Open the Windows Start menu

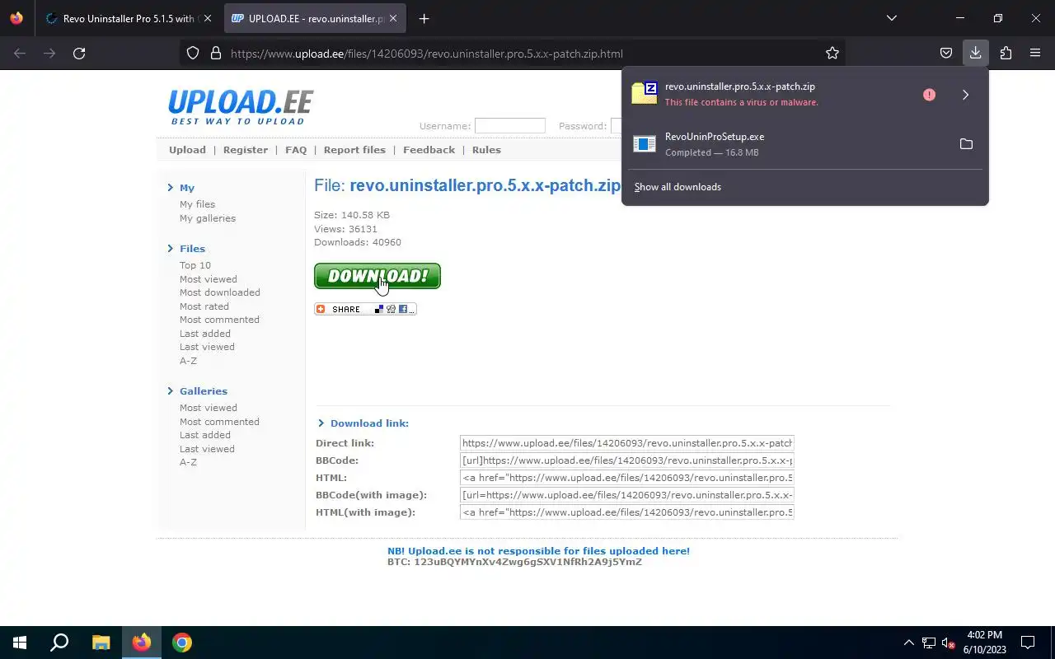tap(20, 643)
